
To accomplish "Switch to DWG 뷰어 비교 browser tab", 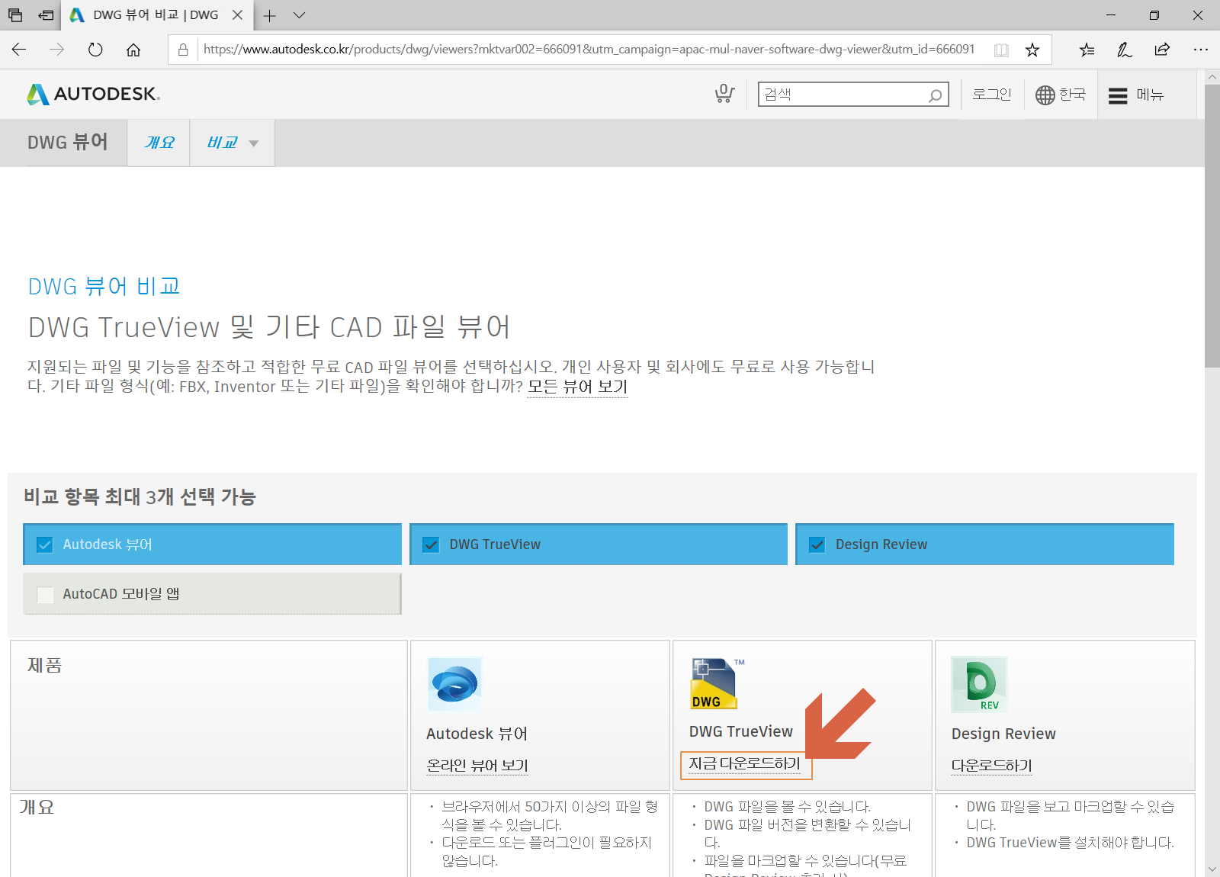I will [x=156, y=15].
